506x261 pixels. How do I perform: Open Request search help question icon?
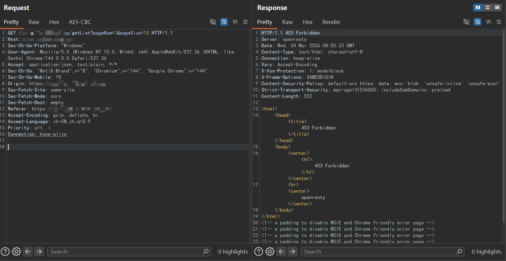[x=5, y=252]
